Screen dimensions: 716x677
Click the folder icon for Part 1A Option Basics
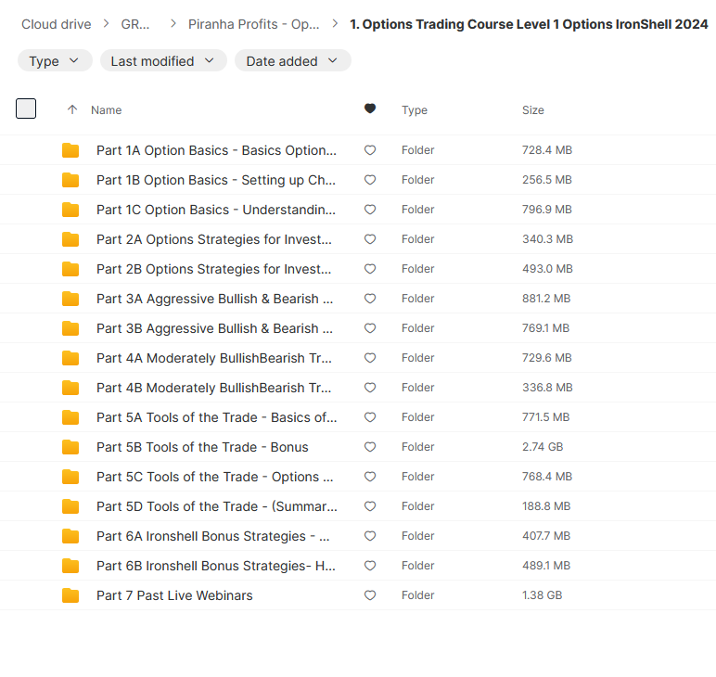[70, 150]
